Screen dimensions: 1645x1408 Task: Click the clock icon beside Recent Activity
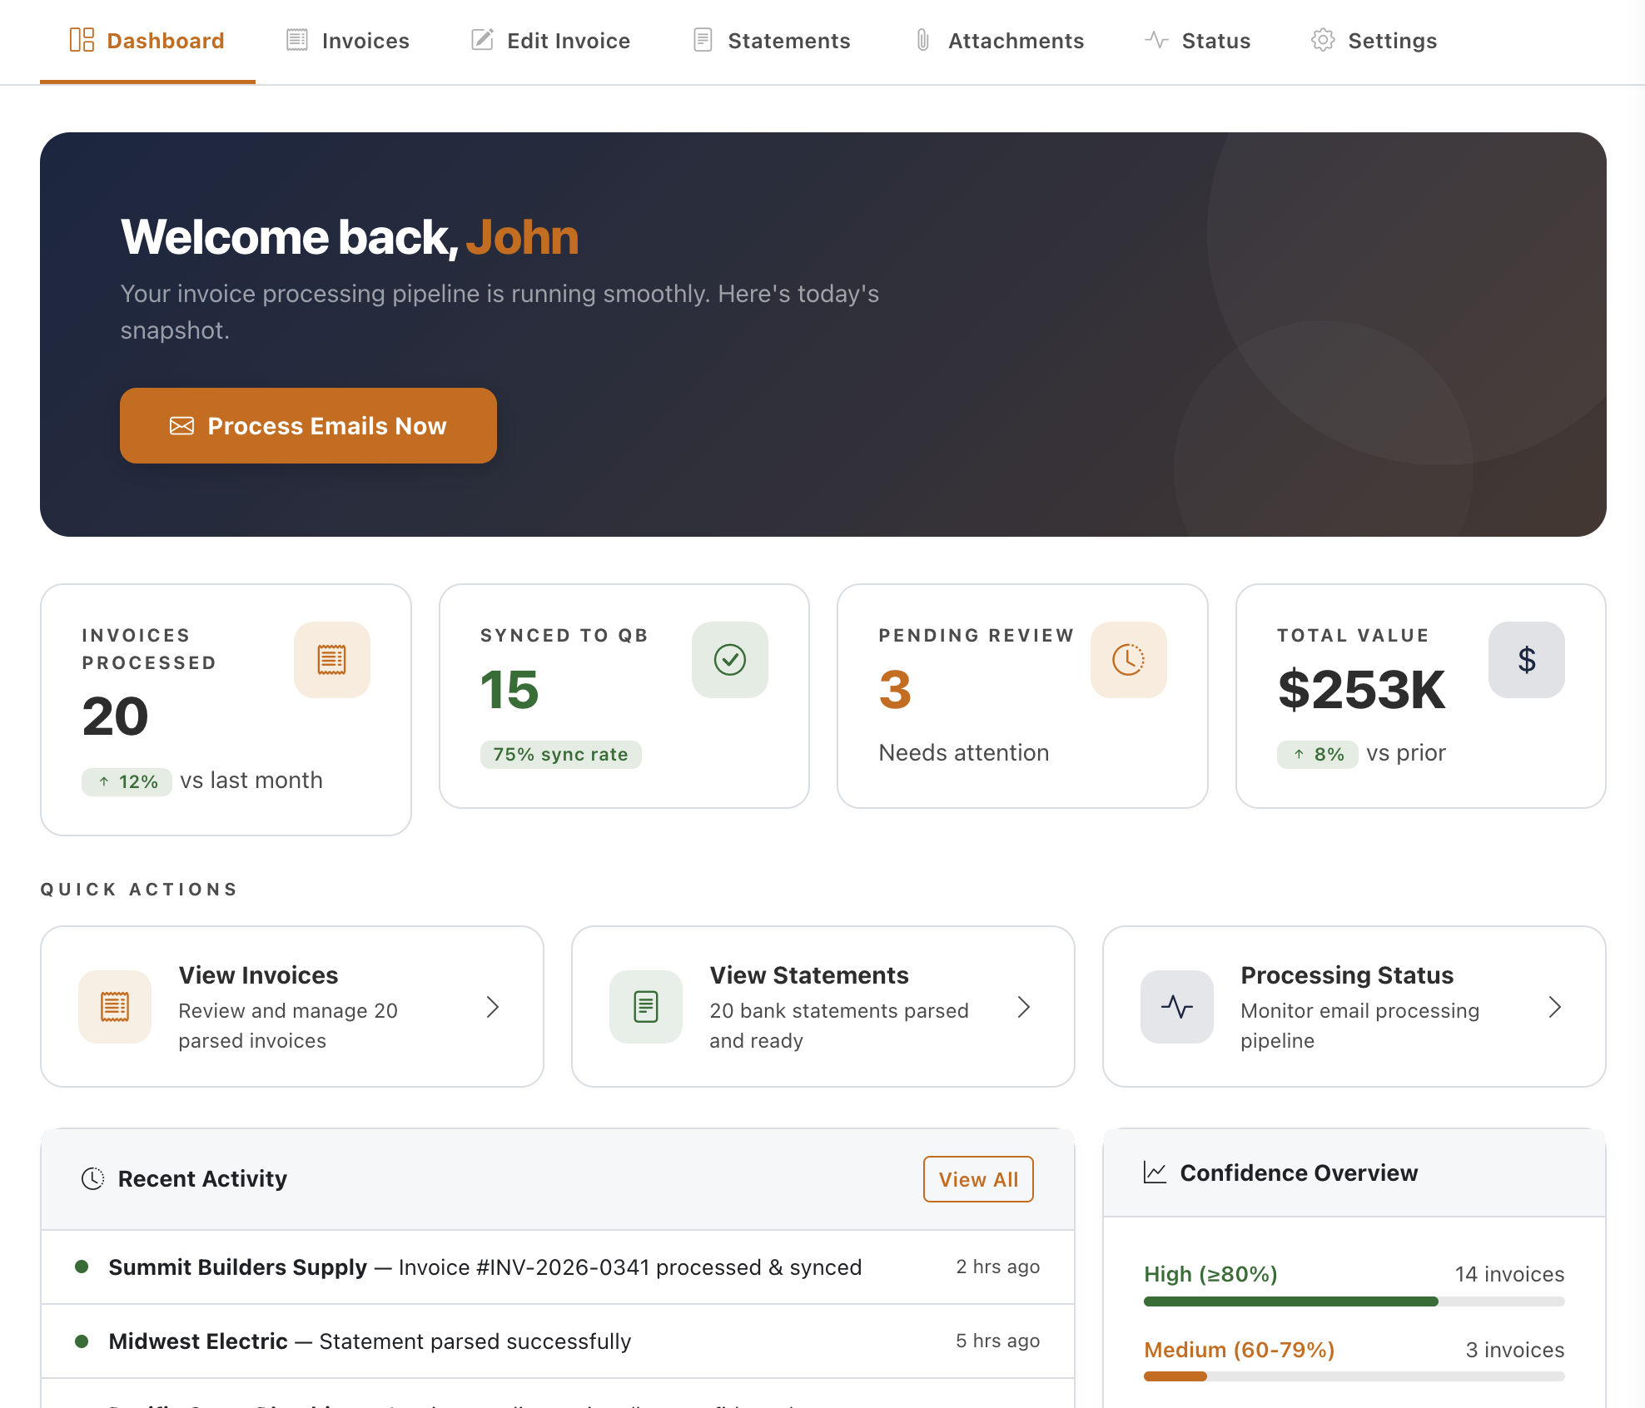92,1178
